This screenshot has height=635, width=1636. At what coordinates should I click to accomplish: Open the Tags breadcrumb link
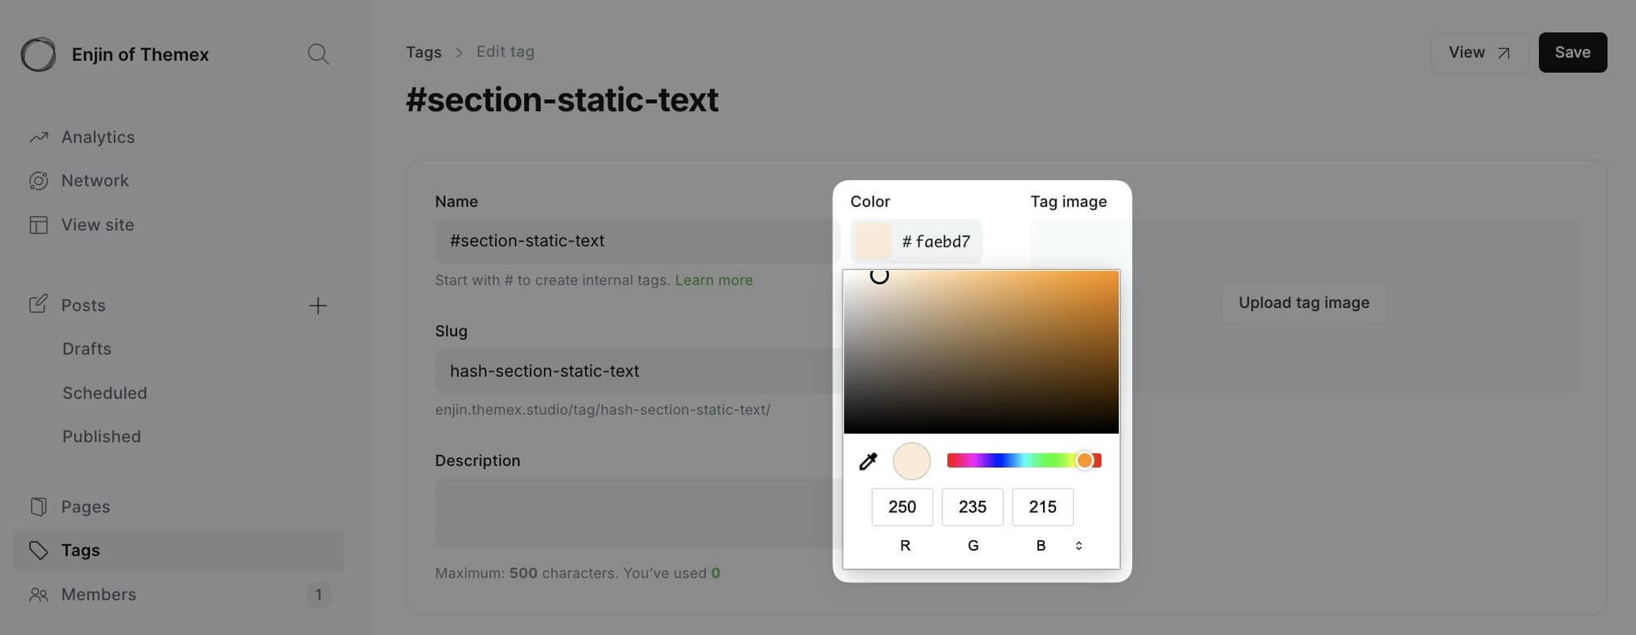(423, 52)
